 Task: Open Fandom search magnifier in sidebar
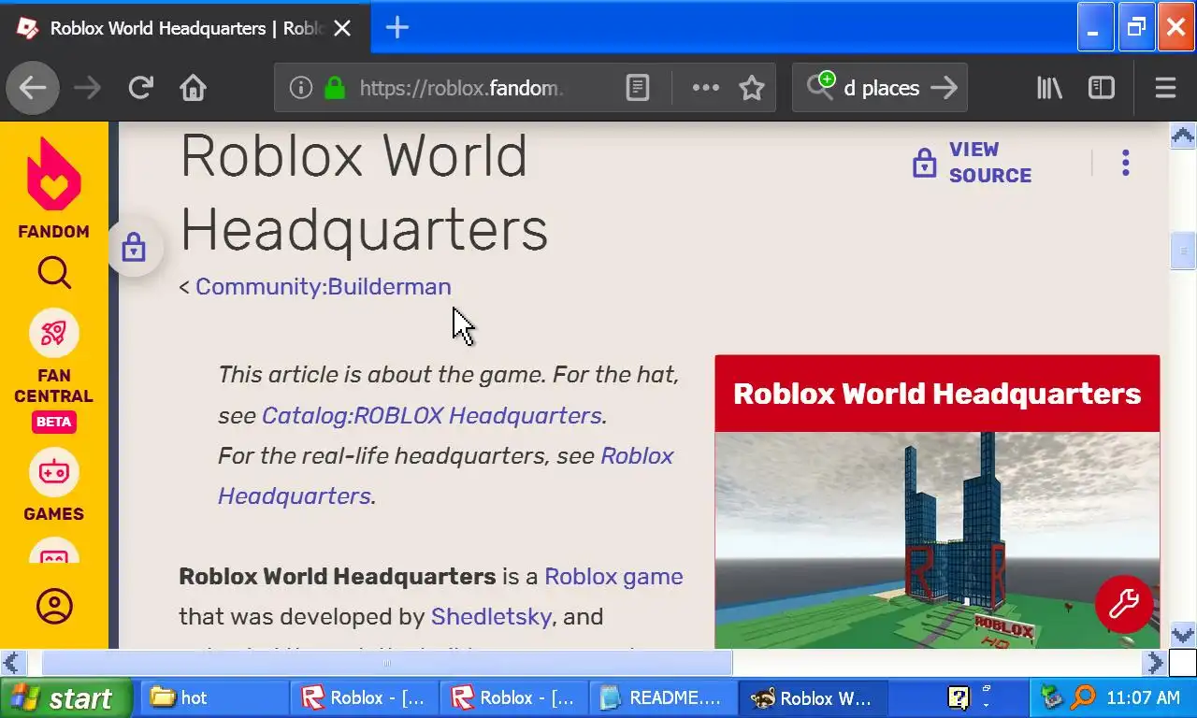click(54, 273)
